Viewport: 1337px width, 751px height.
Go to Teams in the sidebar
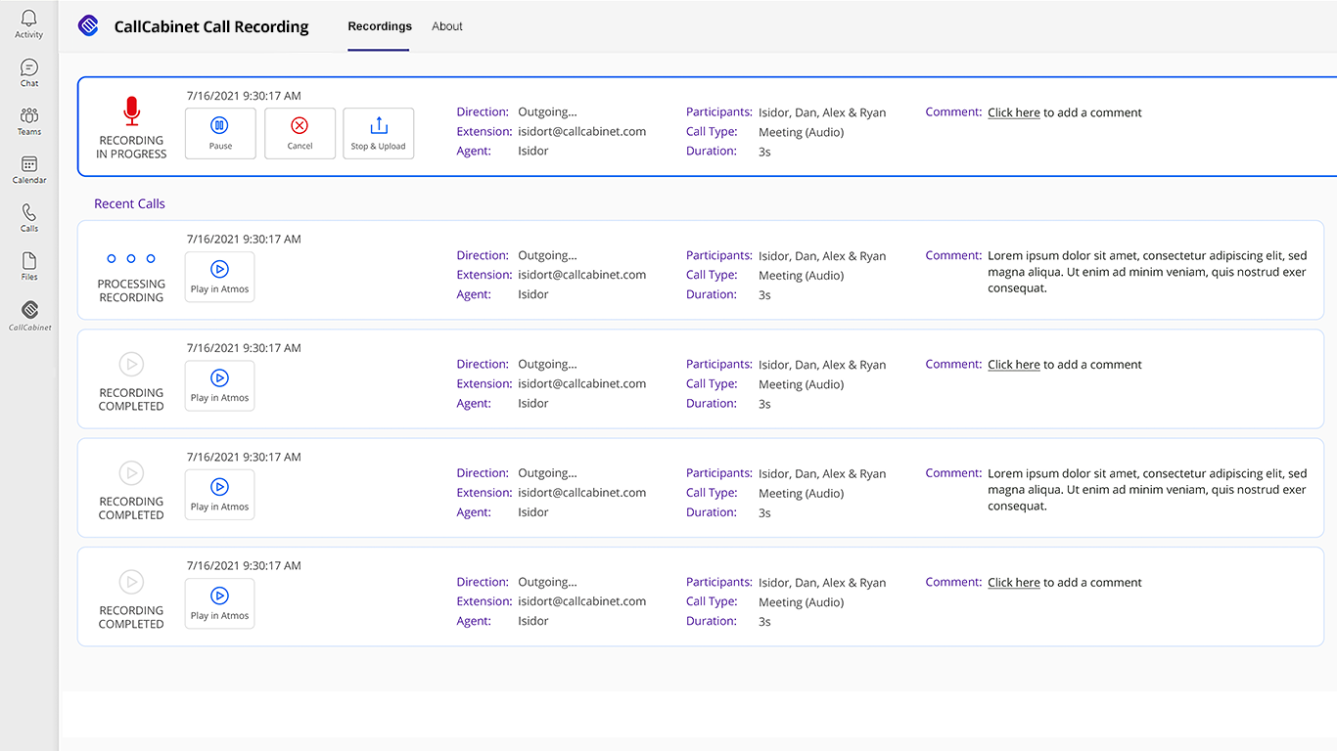[x=29, y=121]
